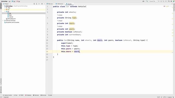The image size is (175, 98).
Task: Expand the .idea folder
Action: 5,8
